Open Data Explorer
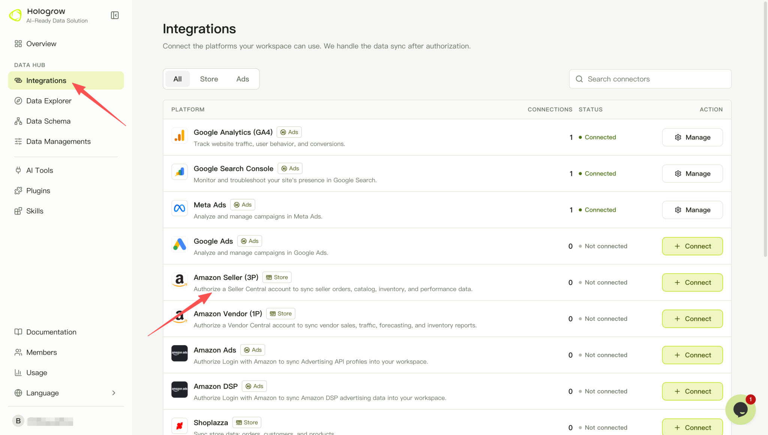768x435 pixels. pos(66,101)
